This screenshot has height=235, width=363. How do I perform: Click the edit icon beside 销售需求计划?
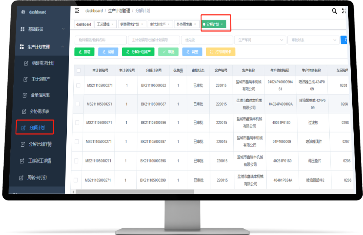26,63
